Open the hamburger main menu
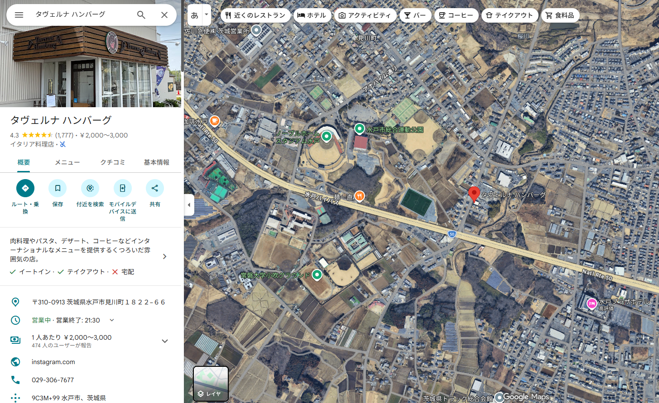This screenshot has width=659, height=403. click(x=19, y=15)
